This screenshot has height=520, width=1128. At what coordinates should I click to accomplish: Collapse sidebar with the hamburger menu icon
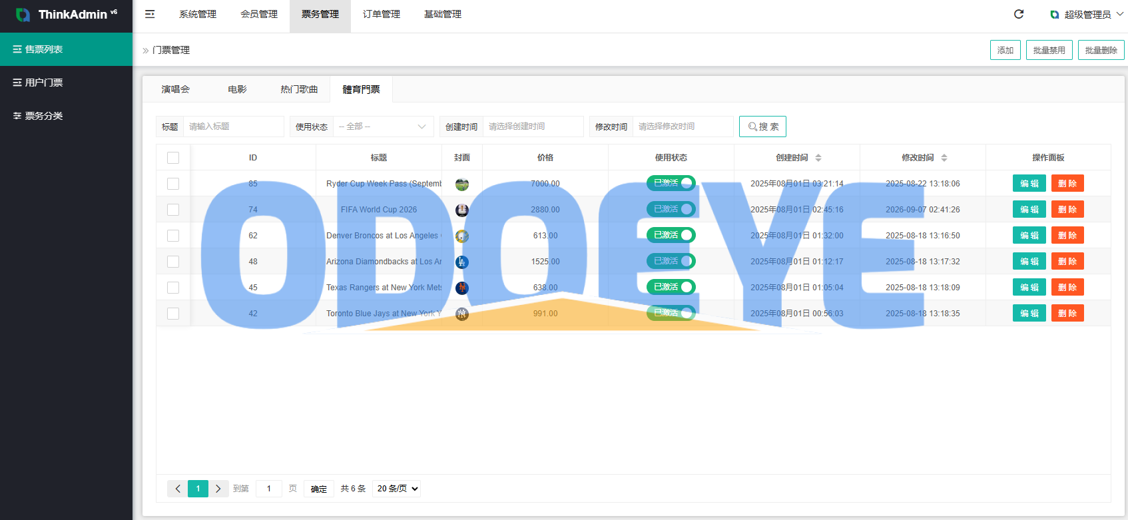click(x=150, y=14)
